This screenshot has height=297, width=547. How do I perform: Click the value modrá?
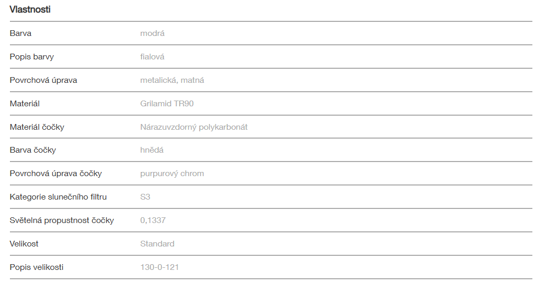[x=153, y=33]
